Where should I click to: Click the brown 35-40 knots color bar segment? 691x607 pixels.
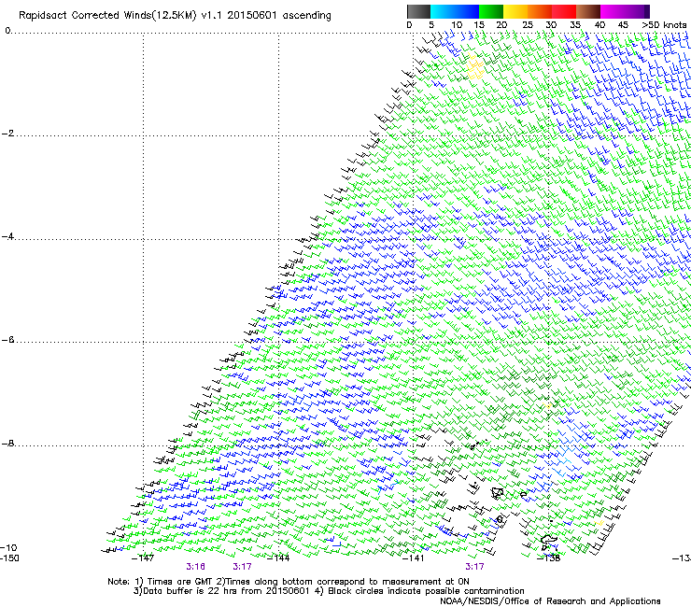[588, 11]
